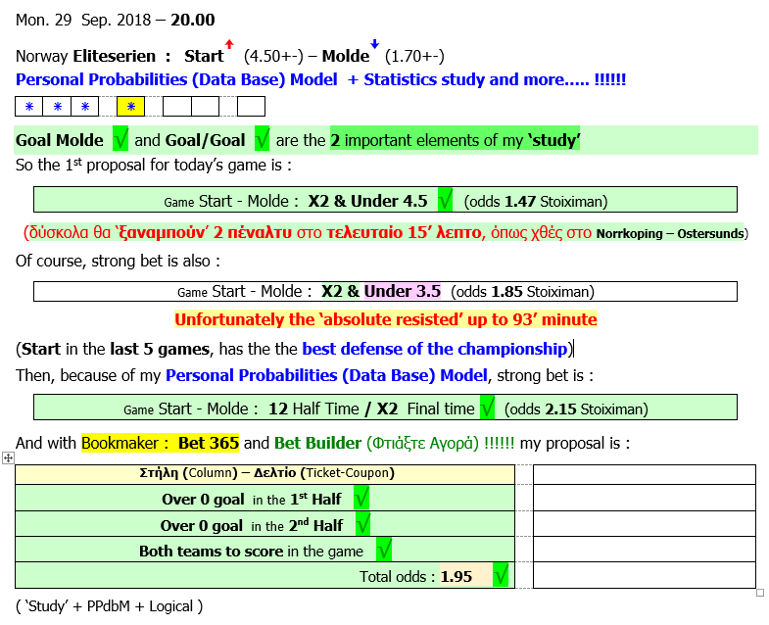The width and height of the screenshot is (769, 625).
Task: Click '(odds 2.15 Stoiximan)' text
Action: pos(576,409)
